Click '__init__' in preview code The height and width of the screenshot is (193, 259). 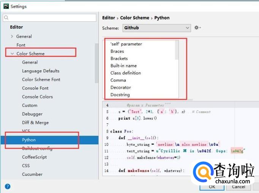click(x=136, y=138)
